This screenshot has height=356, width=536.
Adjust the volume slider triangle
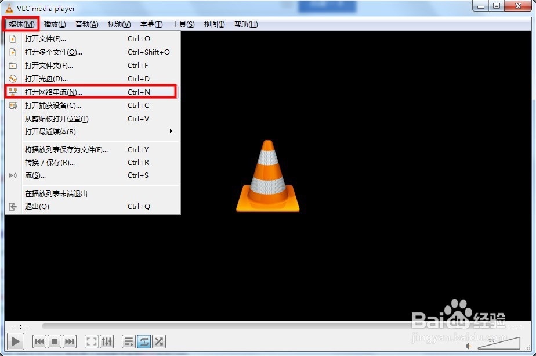tap(499, 343)
